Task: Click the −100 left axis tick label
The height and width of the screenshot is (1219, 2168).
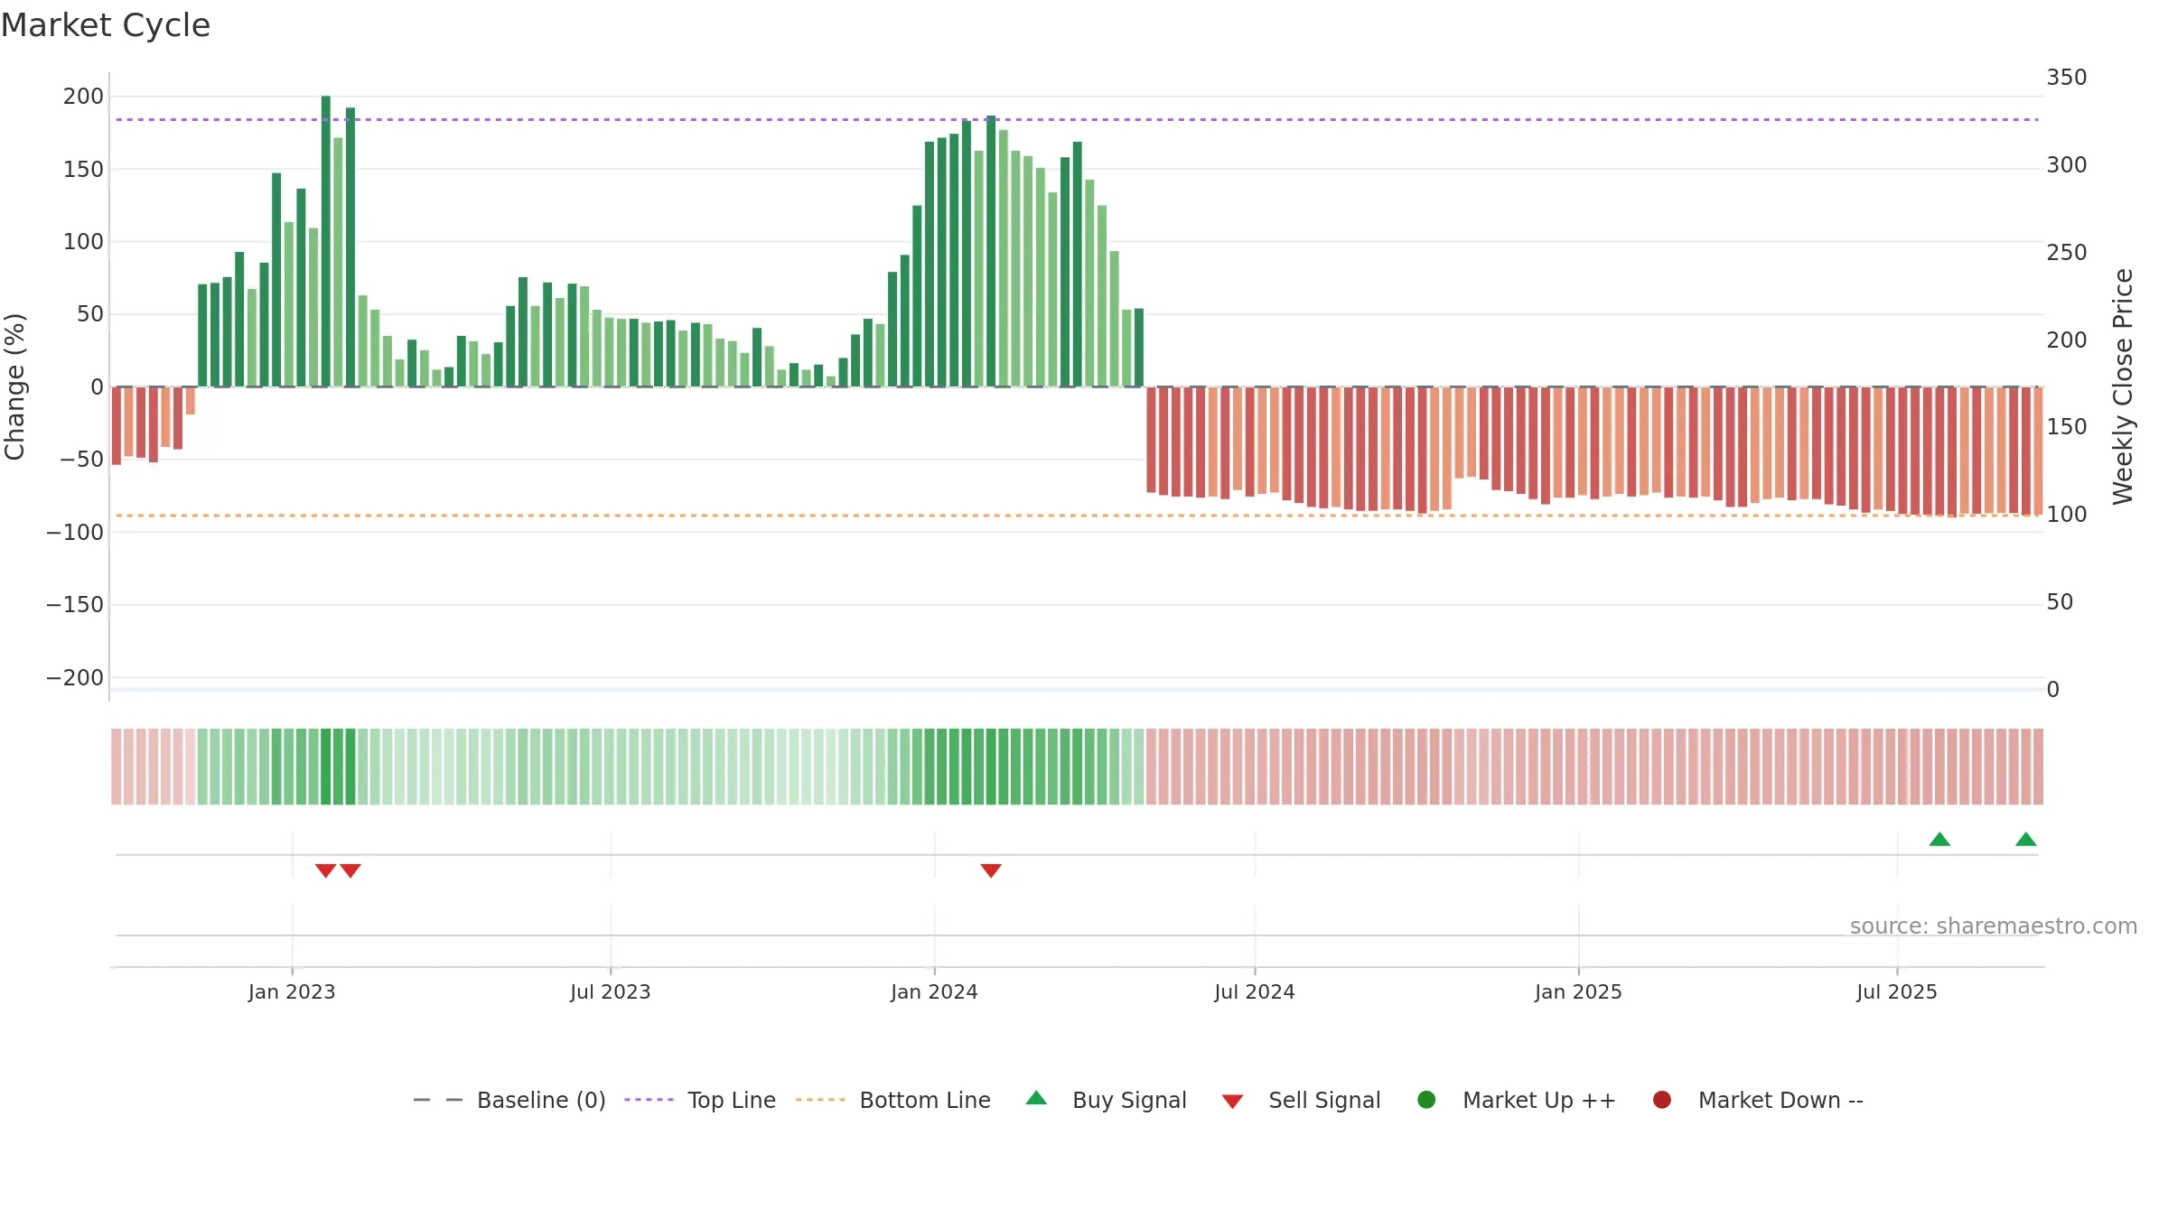Action: (x=75, y=533)
